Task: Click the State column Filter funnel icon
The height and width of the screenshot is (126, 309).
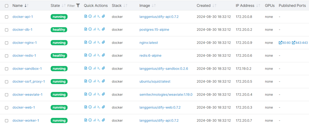Action: pos(78,5)
